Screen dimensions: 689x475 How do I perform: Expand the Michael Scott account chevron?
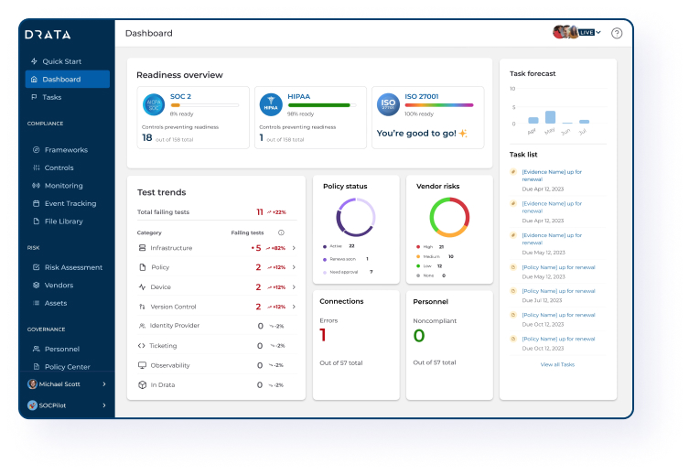pos(104,384)
